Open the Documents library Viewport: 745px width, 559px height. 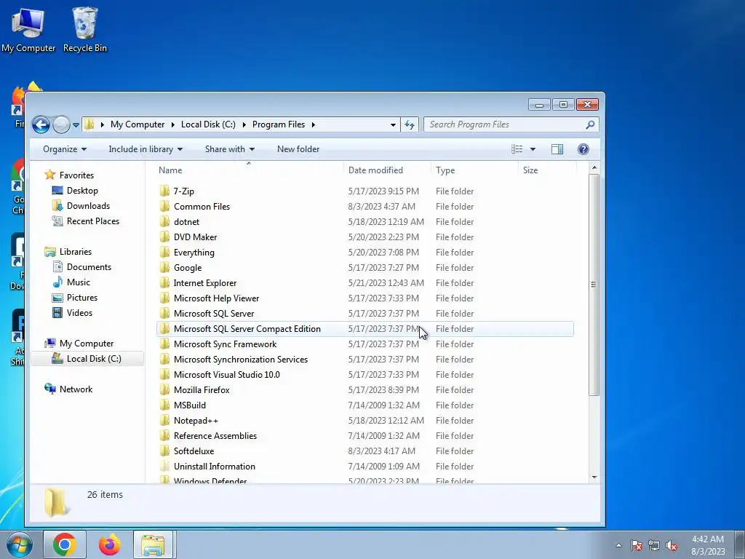click(x=89, y=267)
